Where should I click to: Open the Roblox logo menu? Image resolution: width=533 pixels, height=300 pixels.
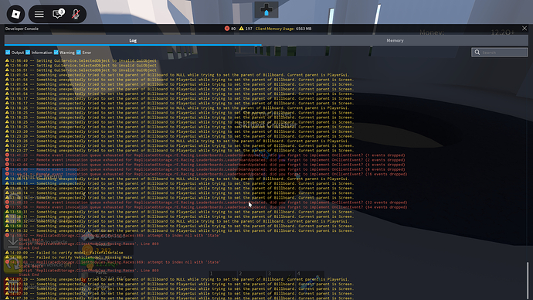(15, 14)
